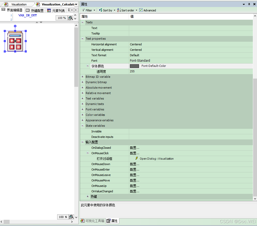Open the 热键配置 tab
This screenshot has height=226, width=257.
pos(35,11)
